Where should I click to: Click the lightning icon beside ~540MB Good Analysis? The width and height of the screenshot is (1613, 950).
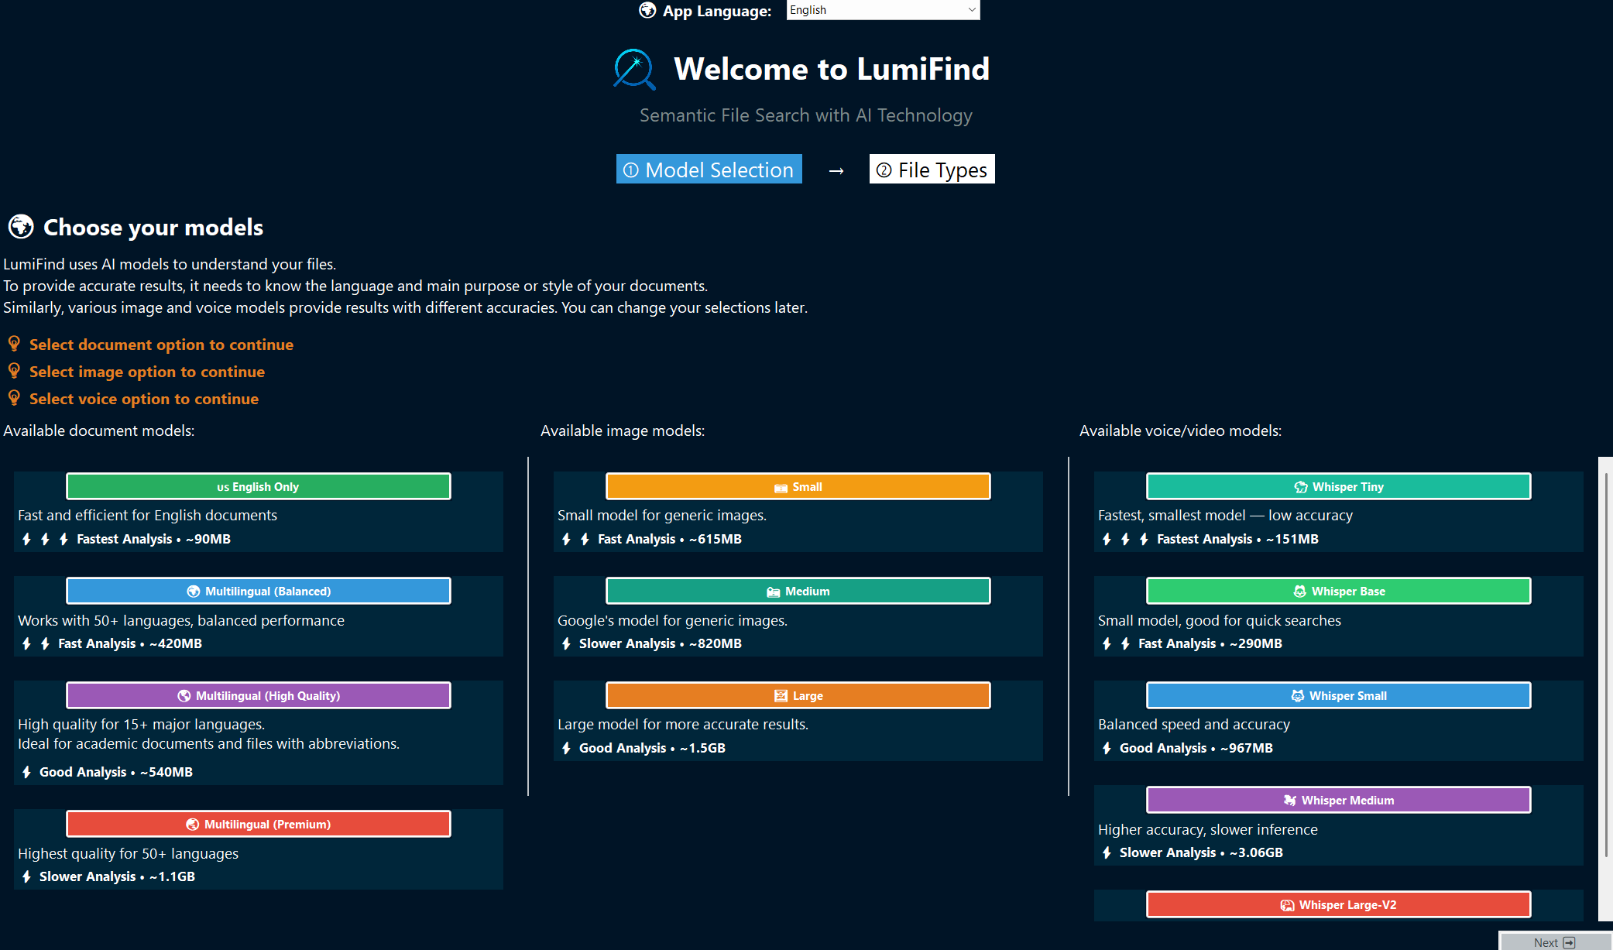(26, 772)
